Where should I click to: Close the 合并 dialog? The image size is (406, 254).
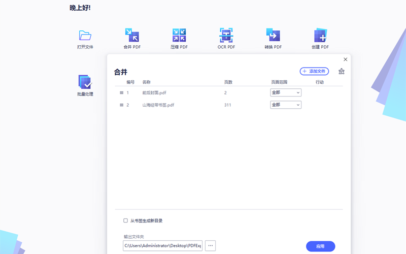click(346, 59)
